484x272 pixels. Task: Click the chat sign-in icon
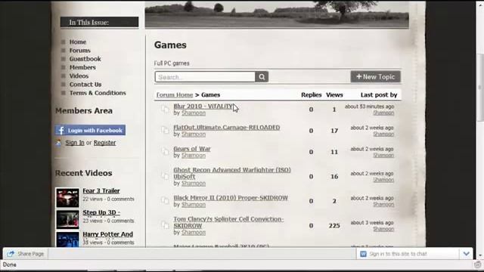coord(363,254)
